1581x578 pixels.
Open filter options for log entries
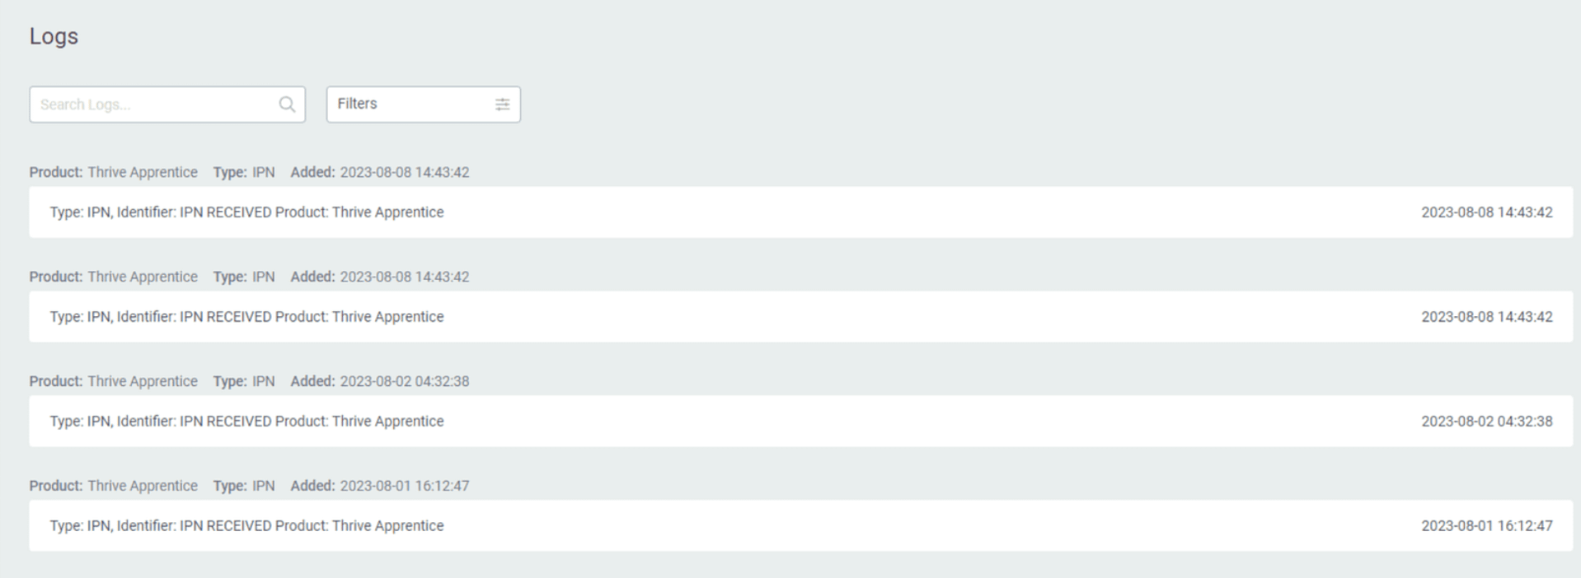(x=423, y=104)
